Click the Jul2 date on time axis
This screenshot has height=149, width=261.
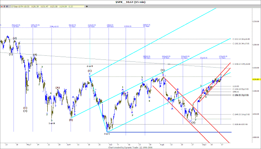pyautogui.click(x=111, y=145)
